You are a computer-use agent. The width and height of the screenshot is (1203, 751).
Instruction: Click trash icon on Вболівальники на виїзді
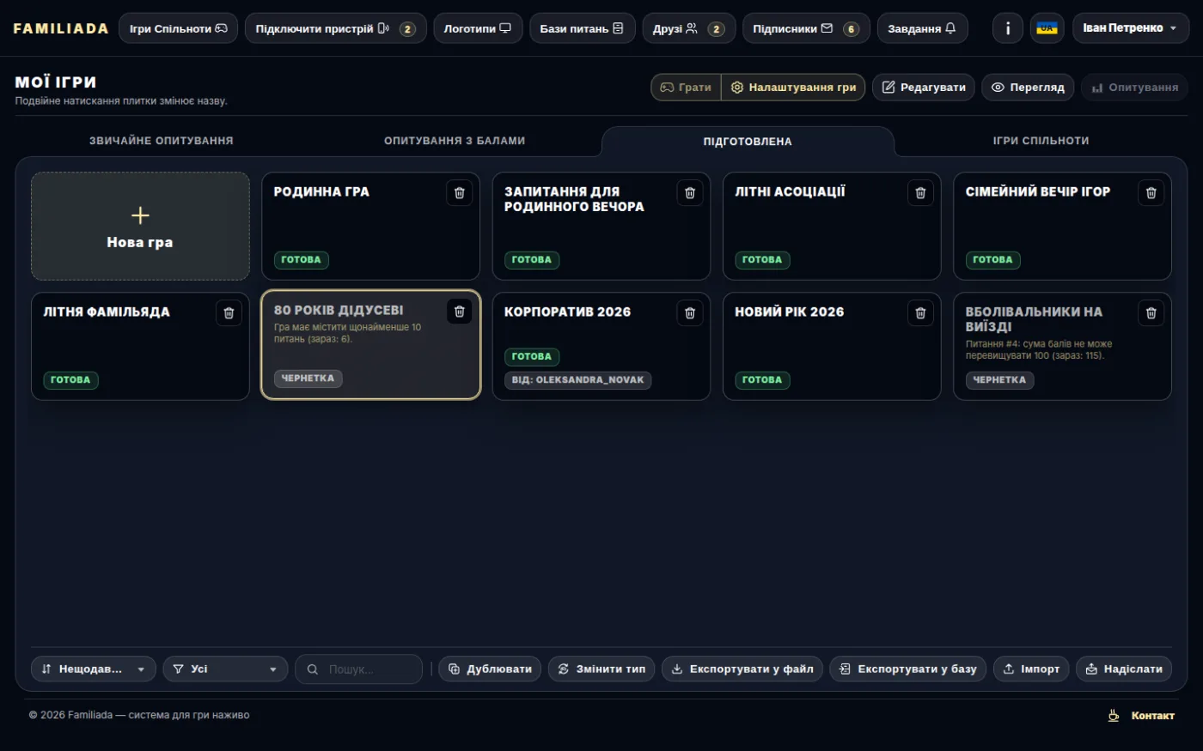(x=1151, y=313)
